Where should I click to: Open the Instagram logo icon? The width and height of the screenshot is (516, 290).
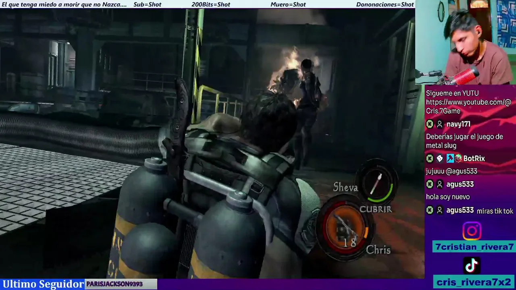click(x=472, y=231)
